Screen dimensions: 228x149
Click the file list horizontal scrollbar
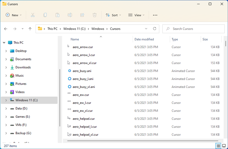pos(143,141)
